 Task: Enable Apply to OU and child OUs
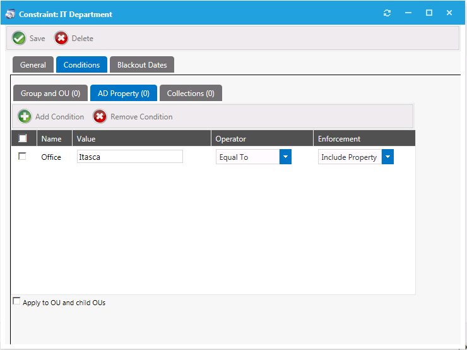tap(17, 302)
